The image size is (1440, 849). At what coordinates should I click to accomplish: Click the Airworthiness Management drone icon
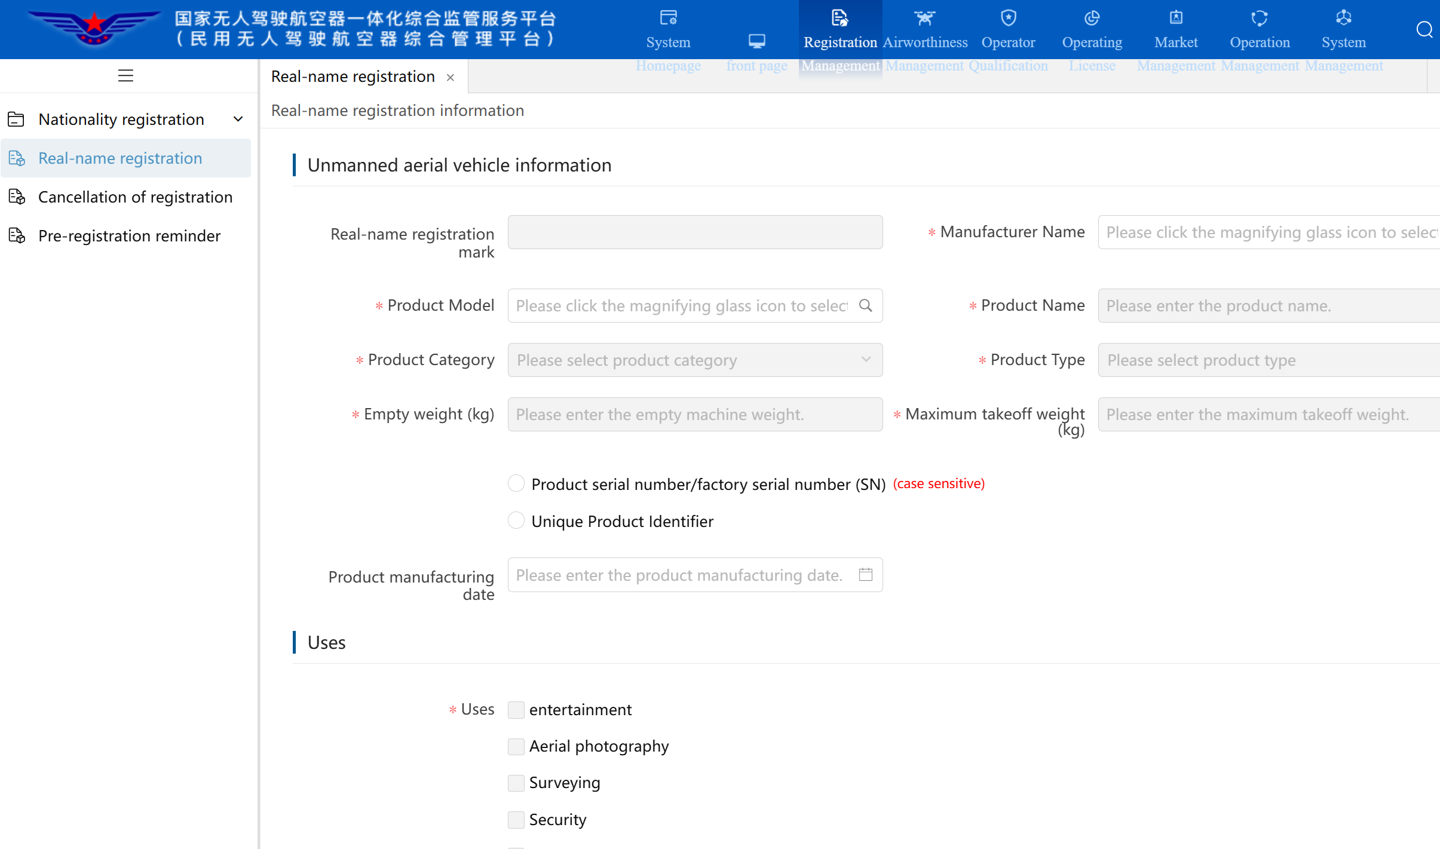click(x=924, y=18)
